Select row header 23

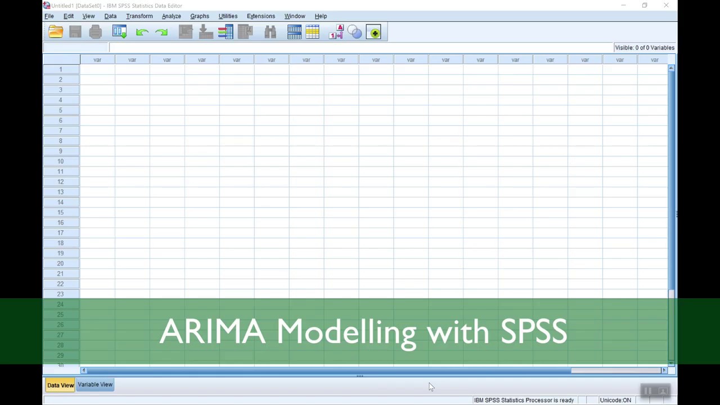[x=61, y=294]
